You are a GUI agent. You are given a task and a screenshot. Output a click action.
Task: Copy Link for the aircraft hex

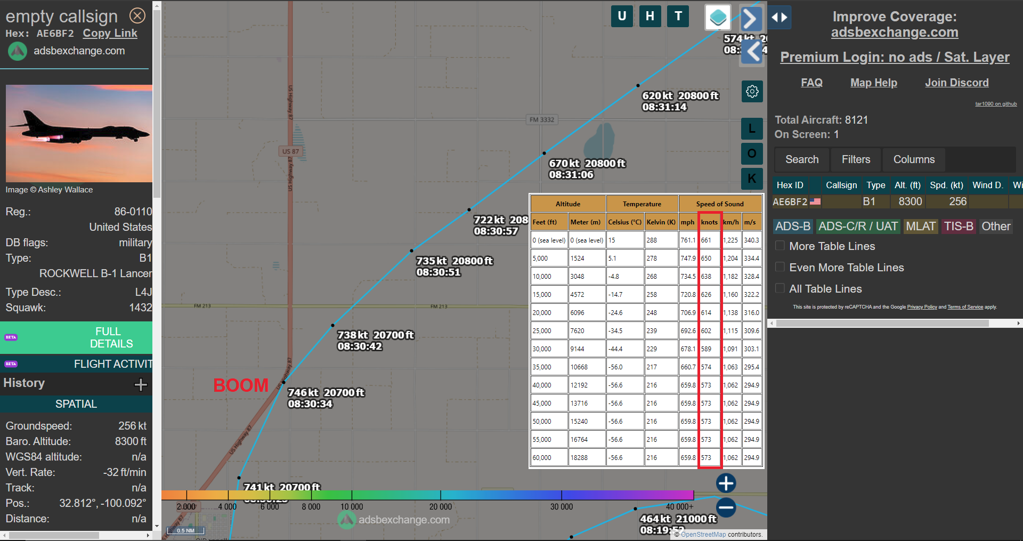[x=110, y=33]
